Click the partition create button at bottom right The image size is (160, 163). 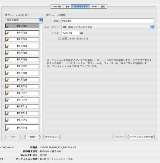141,137
